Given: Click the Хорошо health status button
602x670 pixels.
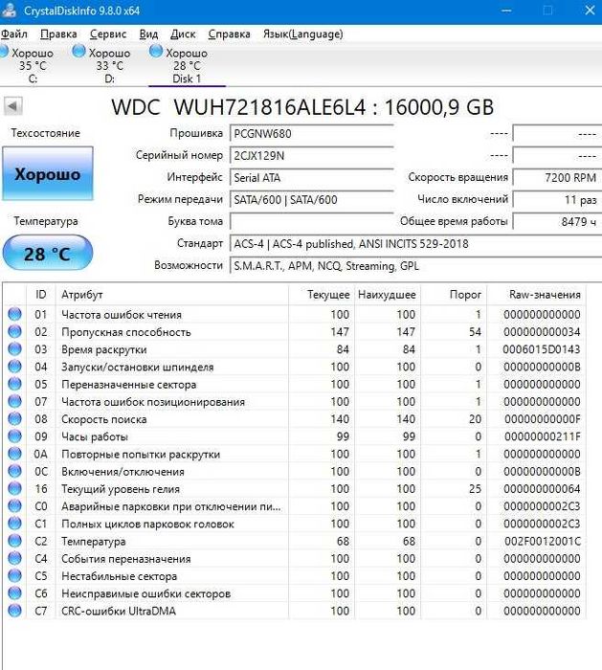Looking at the screenshot, I should pos(48,173).
